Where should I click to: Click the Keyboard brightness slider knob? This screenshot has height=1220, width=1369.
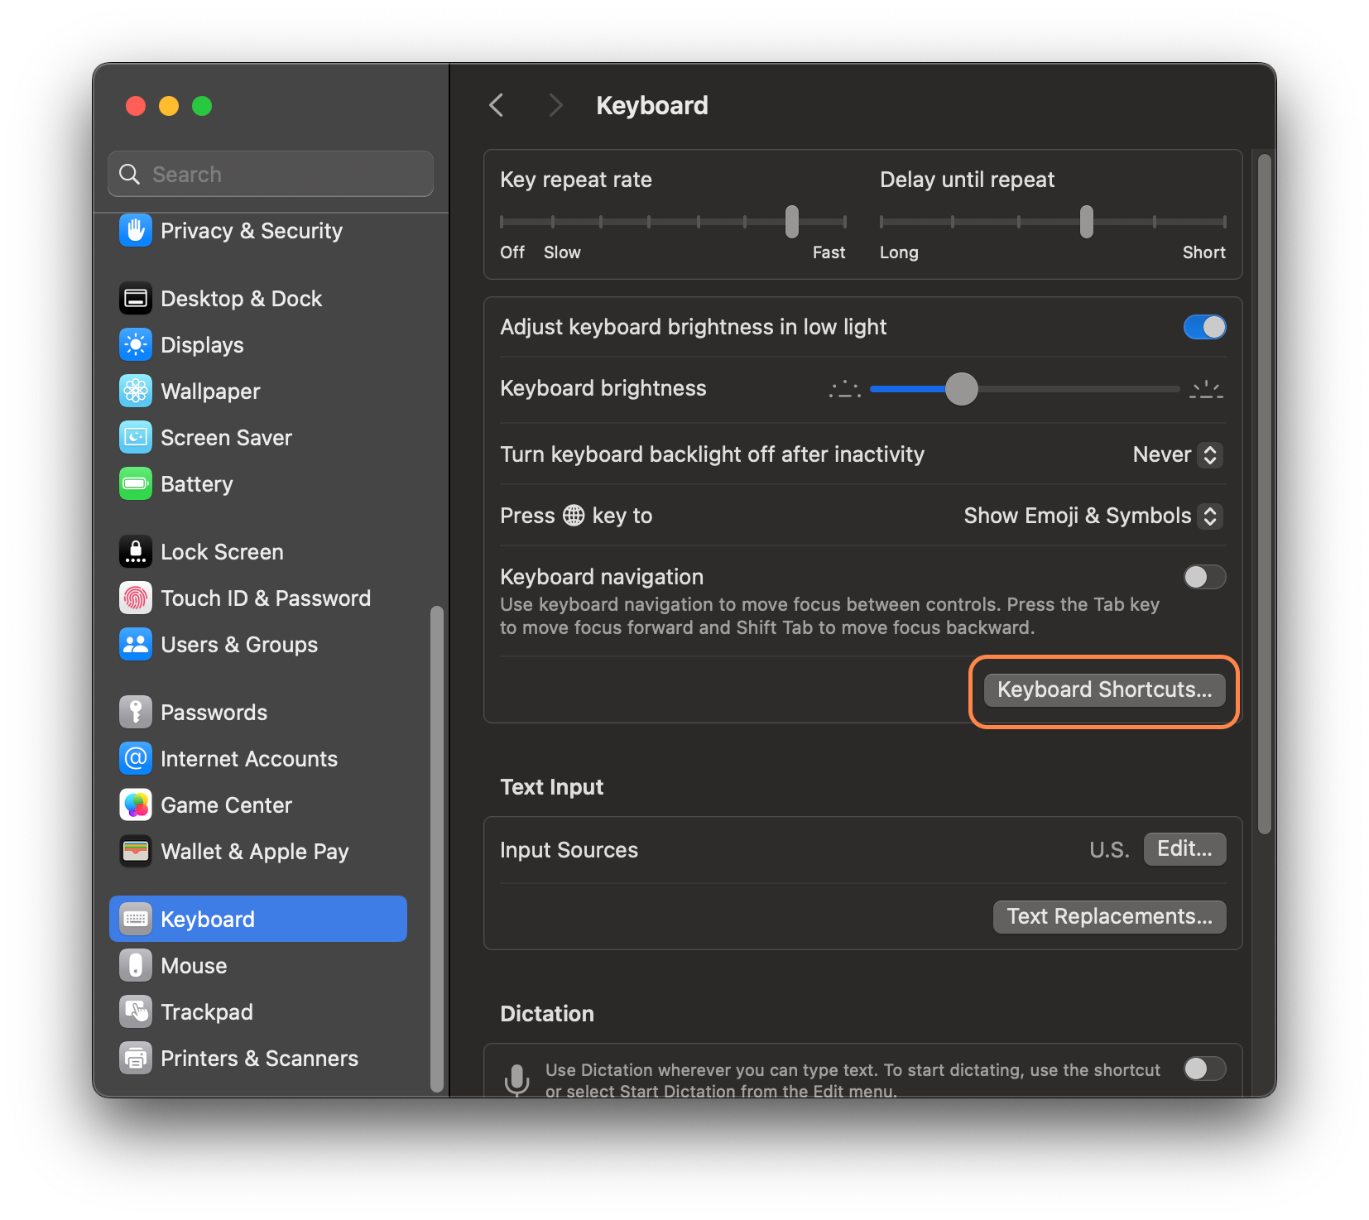click(x=962, y=389)
